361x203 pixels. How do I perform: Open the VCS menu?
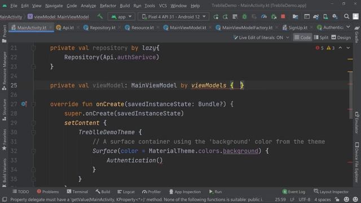click(x=163, y=6)
